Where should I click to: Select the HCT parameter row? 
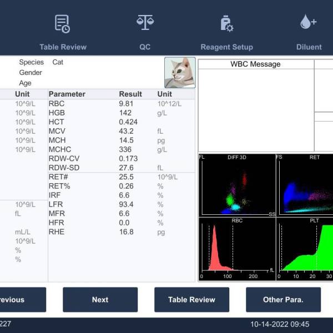click(122, 122)
